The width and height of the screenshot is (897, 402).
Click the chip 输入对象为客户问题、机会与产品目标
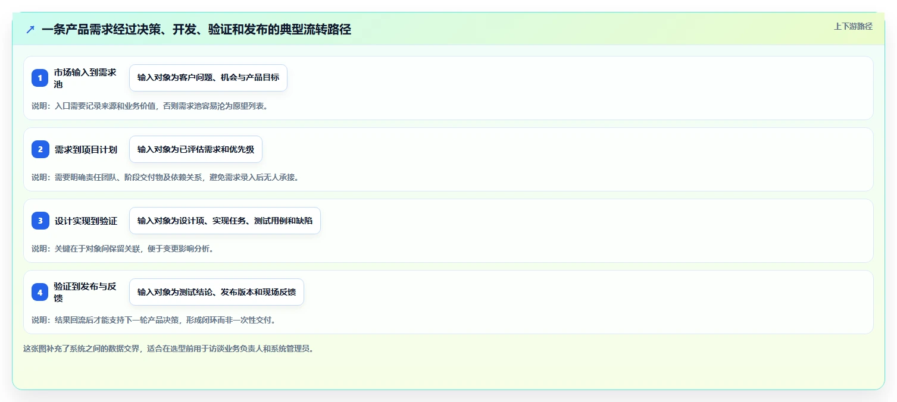point(208,78)
